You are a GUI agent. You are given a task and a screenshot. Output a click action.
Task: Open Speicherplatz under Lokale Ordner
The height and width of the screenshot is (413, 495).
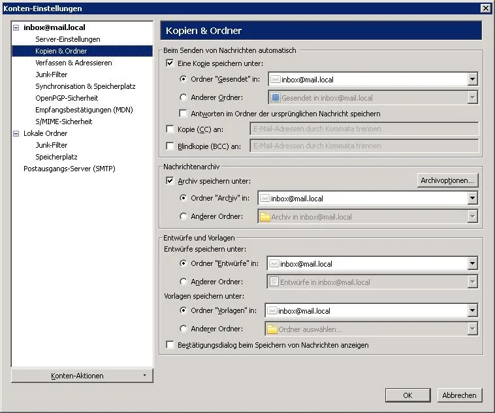(x=56, y=157)
